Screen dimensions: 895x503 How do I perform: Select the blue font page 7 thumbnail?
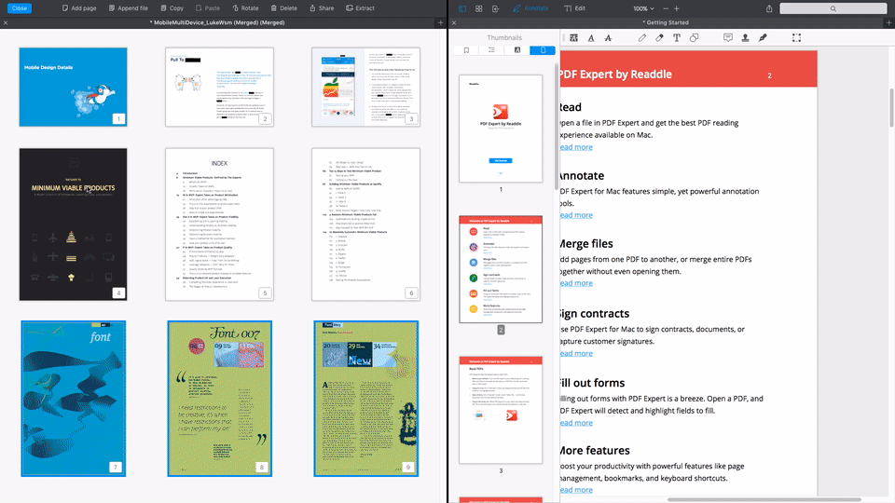[x=73, y=398]
